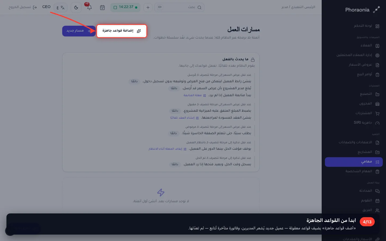
Task: Open المهام الشخصية personal tasks
Action: [354, 171]
